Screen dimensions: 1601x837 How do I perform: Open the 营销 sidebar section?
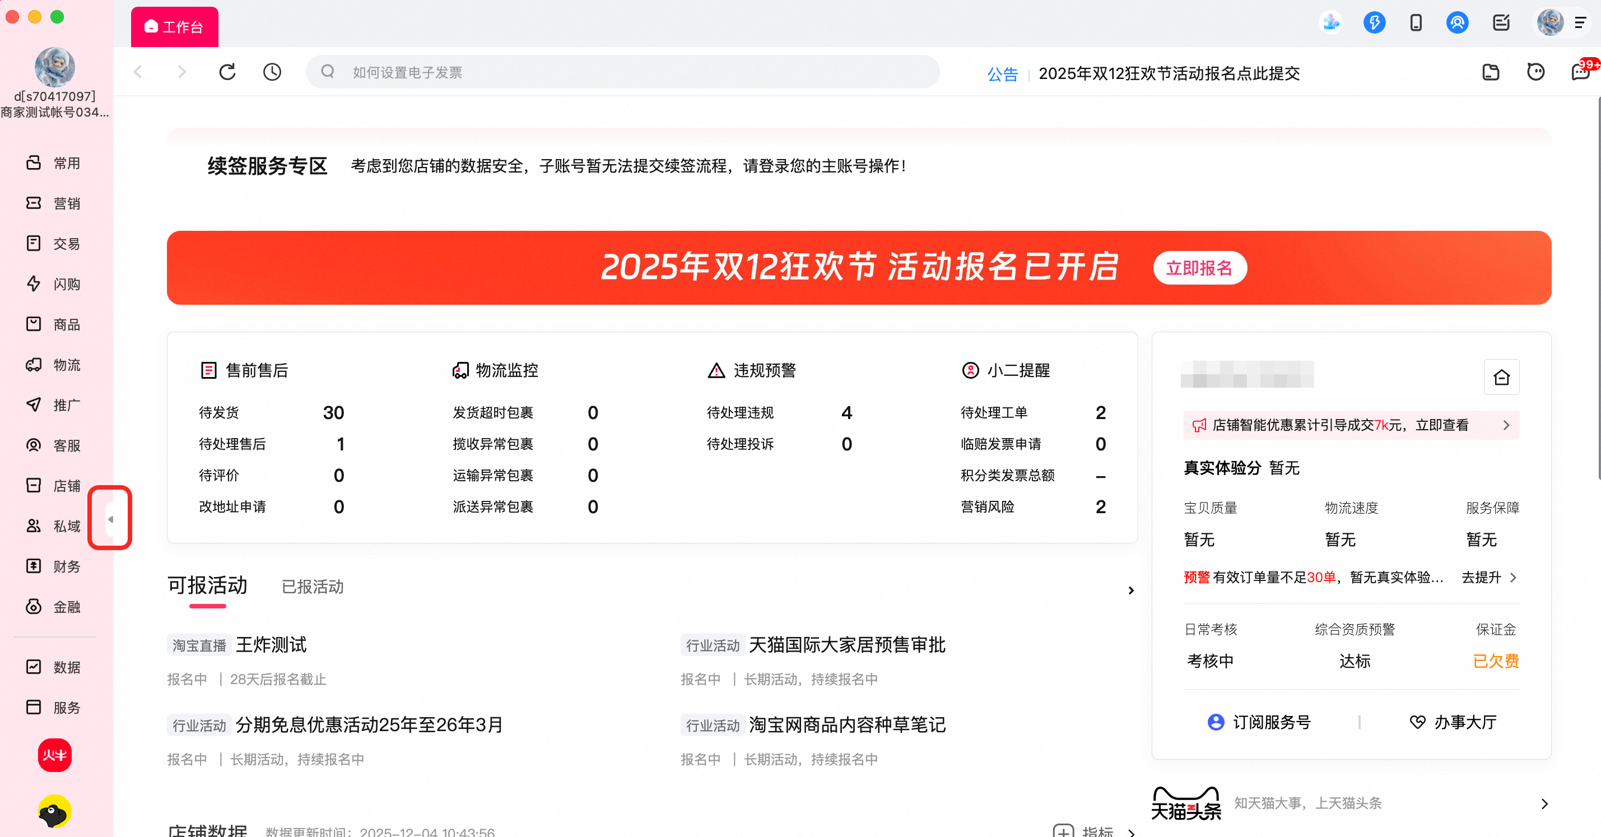(x=53, y=203)
